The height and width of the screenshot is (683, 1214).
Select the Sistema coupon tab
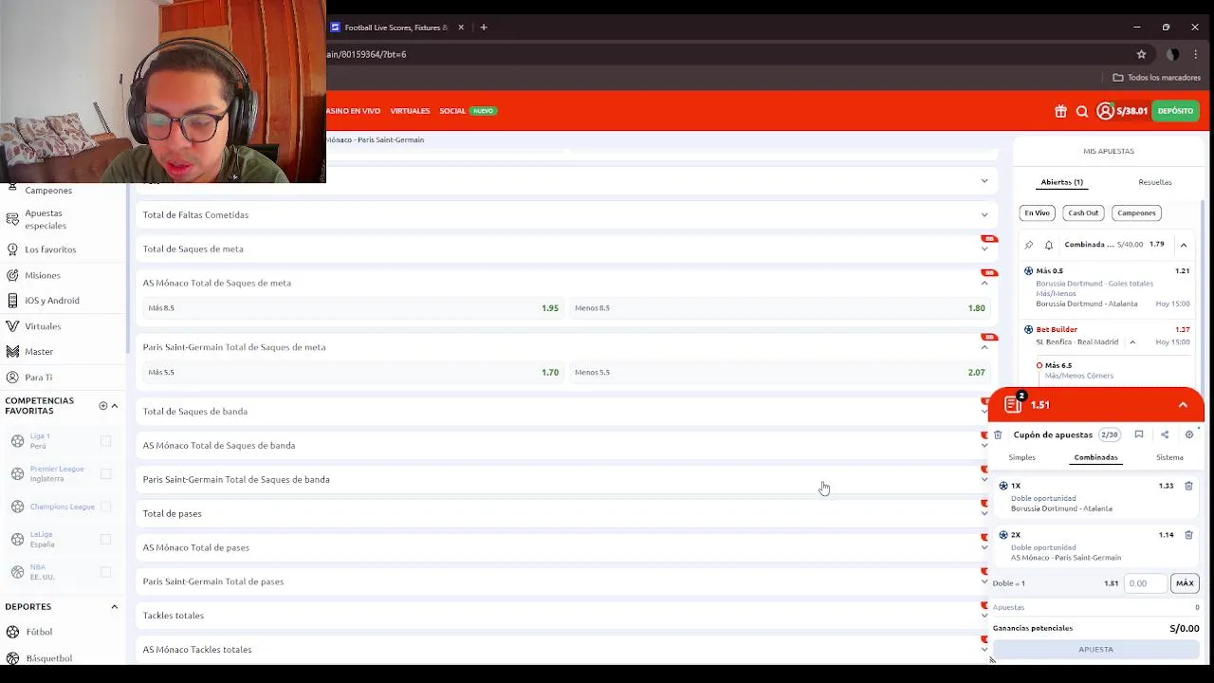point(1169,457)
